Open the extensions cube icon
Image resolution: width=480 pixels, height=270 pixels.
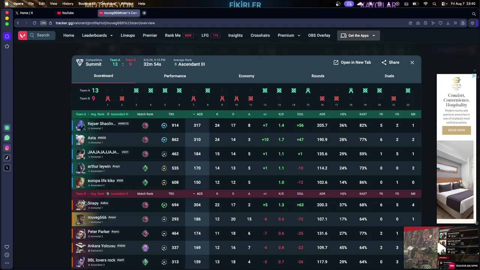(x=472, y=23)
